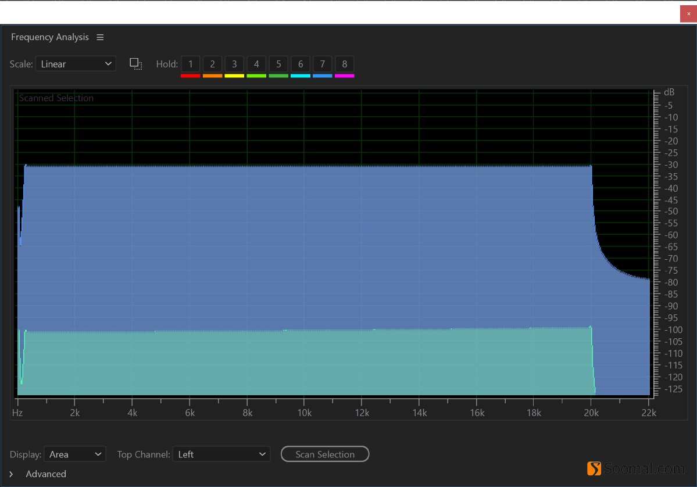Select the Frequency Analysis panel tab

(x=50, y=37)
